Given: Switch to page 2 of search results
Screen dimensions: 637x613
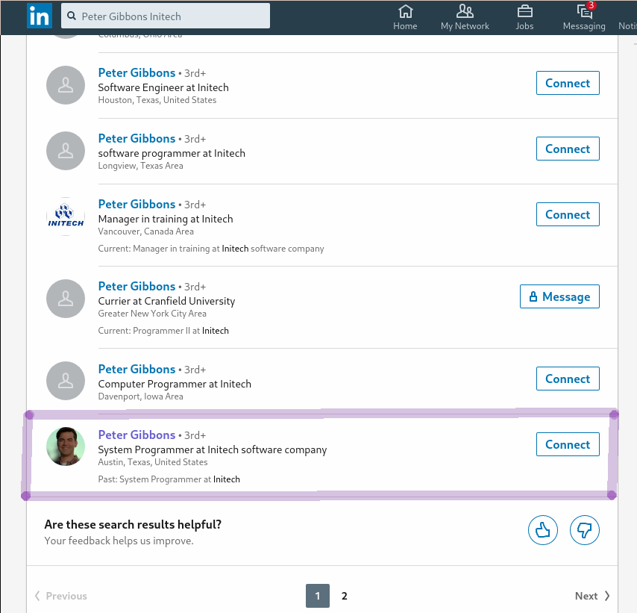Looking at the screenshot, I should pos(344,596).
